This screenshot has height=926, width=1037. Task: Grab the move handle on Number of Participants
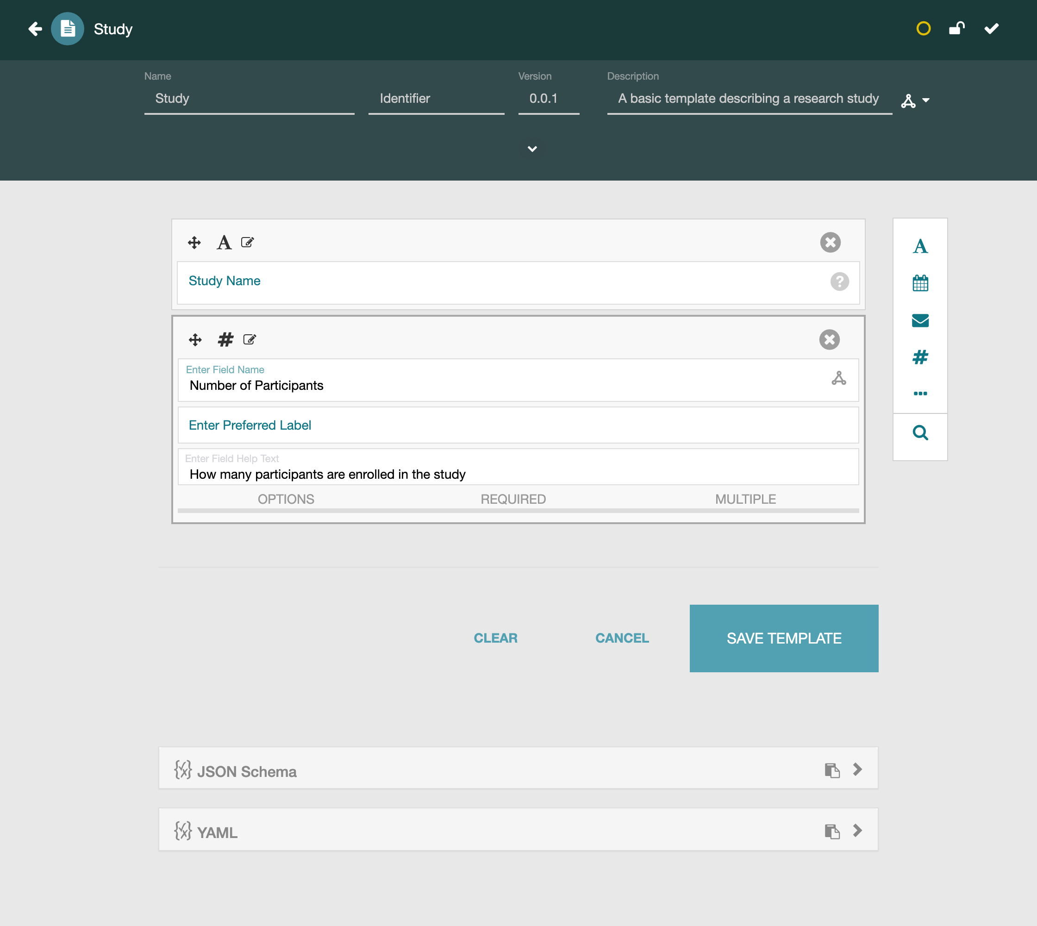pos(195,340)
